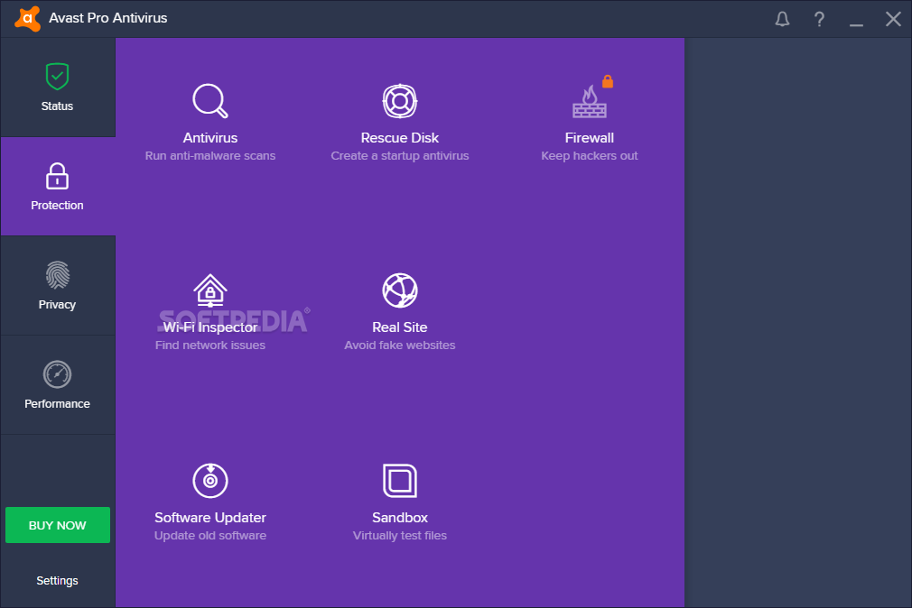
Task: Click the Software Updater title text
Action: [210, 517]
